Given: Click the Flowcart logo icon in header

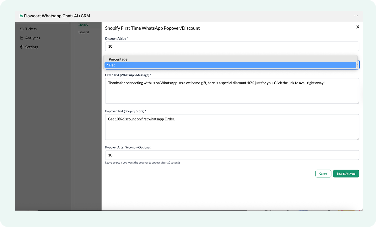Looking at the screenshot, I should pyautogui.click(x=21, y=16).
